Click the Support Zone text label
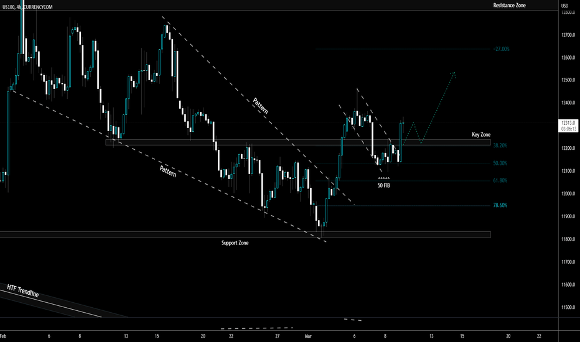Screen dimensions: 580x342 point(235,243)
